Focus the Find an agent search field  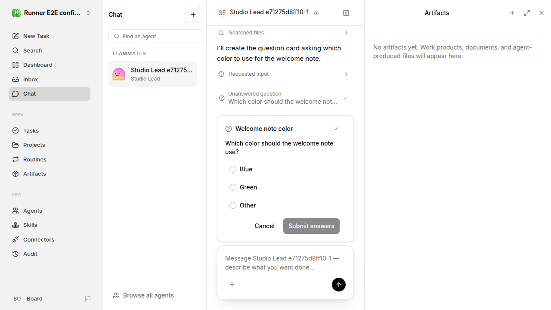[x=155, y=36]
